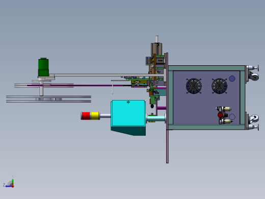This screenshot has width=265, height=199.
Task: Select the yellow segment of signal tower
Action: coord(95,116)
